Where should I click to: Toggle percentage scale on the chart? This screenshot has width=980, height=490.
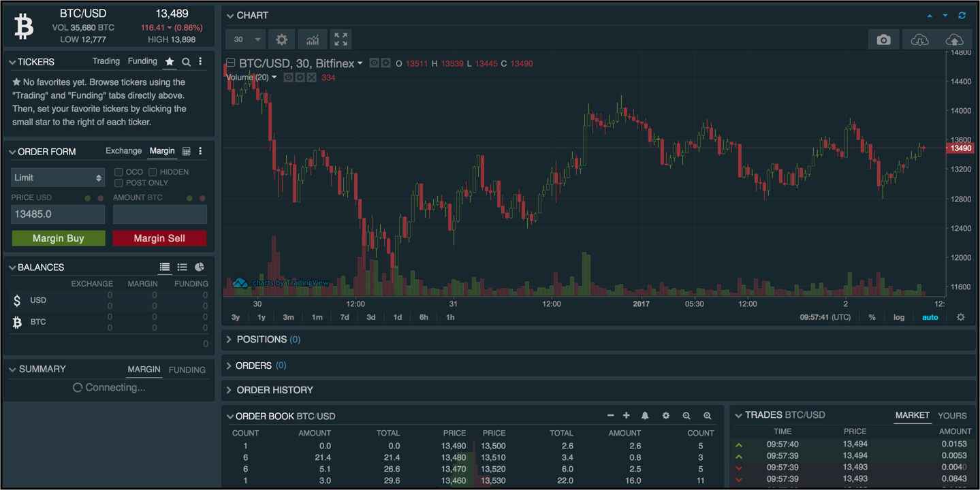(872, 317)
